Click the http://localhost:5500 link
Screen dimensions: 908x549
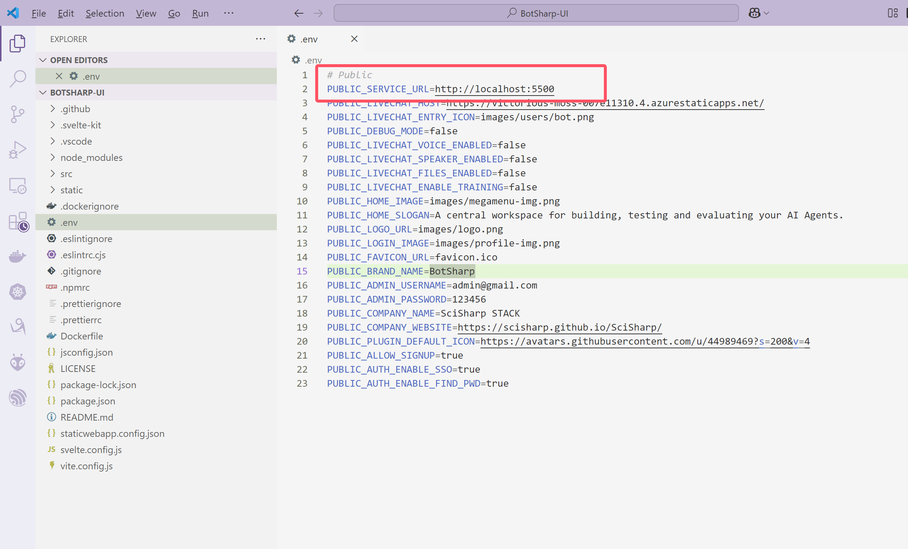pos(495,89)
